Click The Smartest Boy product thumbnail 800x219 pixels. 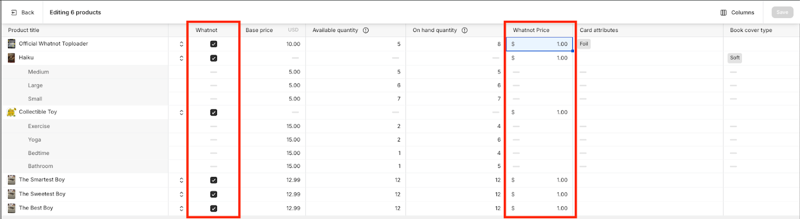[x=11, y=180]
